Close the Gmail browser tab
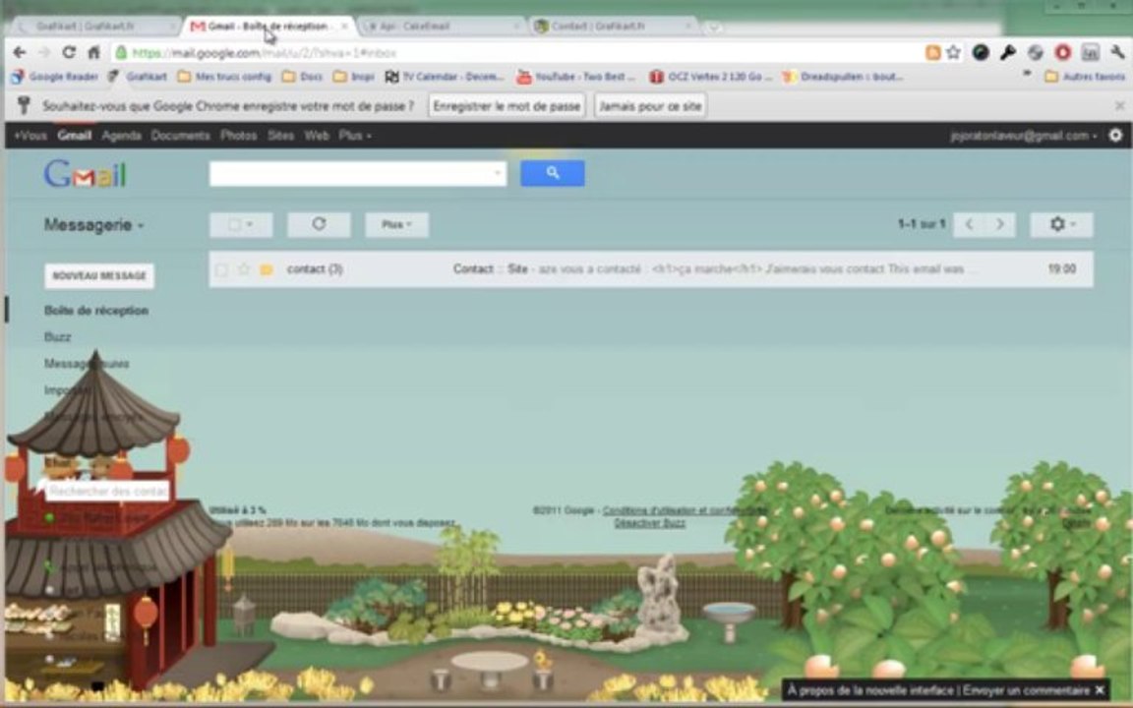 344,26
